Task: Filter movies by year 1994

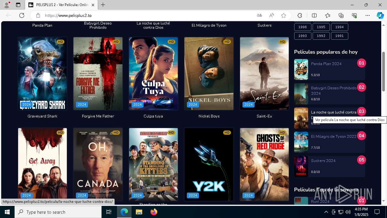Action: 340,27
